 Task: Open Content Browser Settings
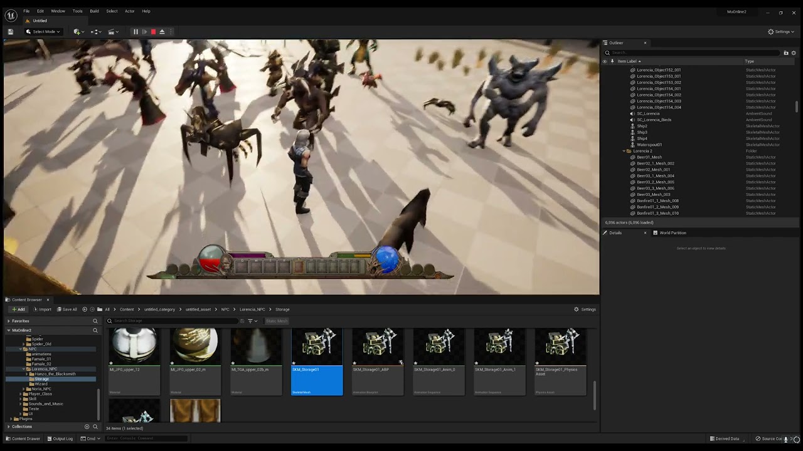(585, 309)
